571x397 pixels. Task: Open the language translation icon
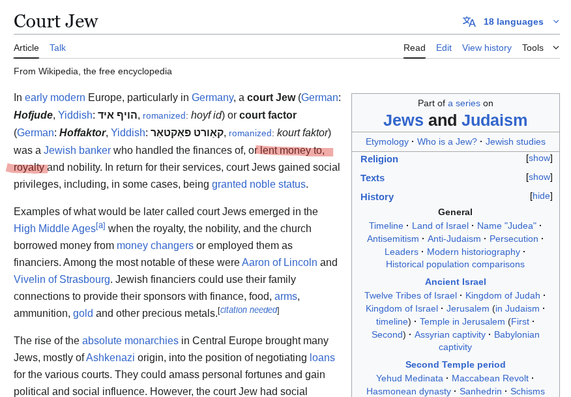(x=469, y=22)
